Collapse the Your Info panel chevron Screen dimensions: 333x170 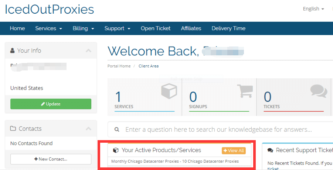[x=89, y=51]
